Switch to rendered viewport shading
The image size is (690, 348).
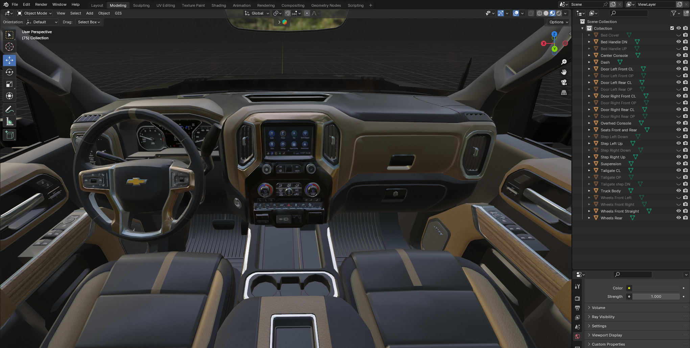click(559, 13)
